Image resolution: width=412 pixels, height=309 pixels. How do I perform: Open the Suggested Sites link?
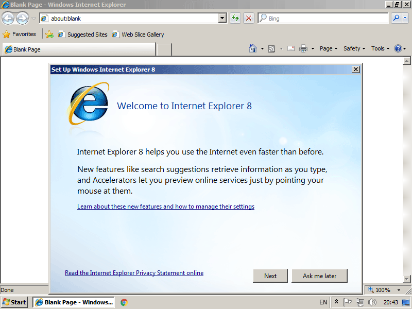click(83, 35)
